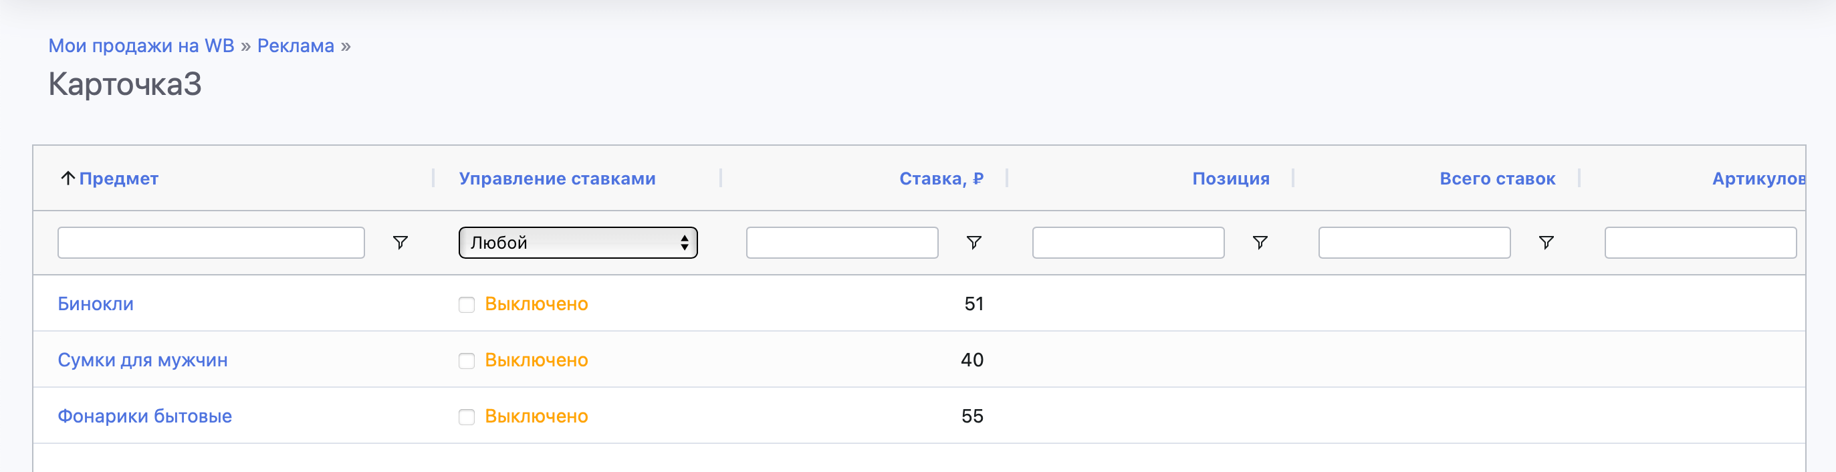This screenshot has height=472, width=1836.
Task: Click the sort arrow next to Предмет
Action: click(68, 179)
